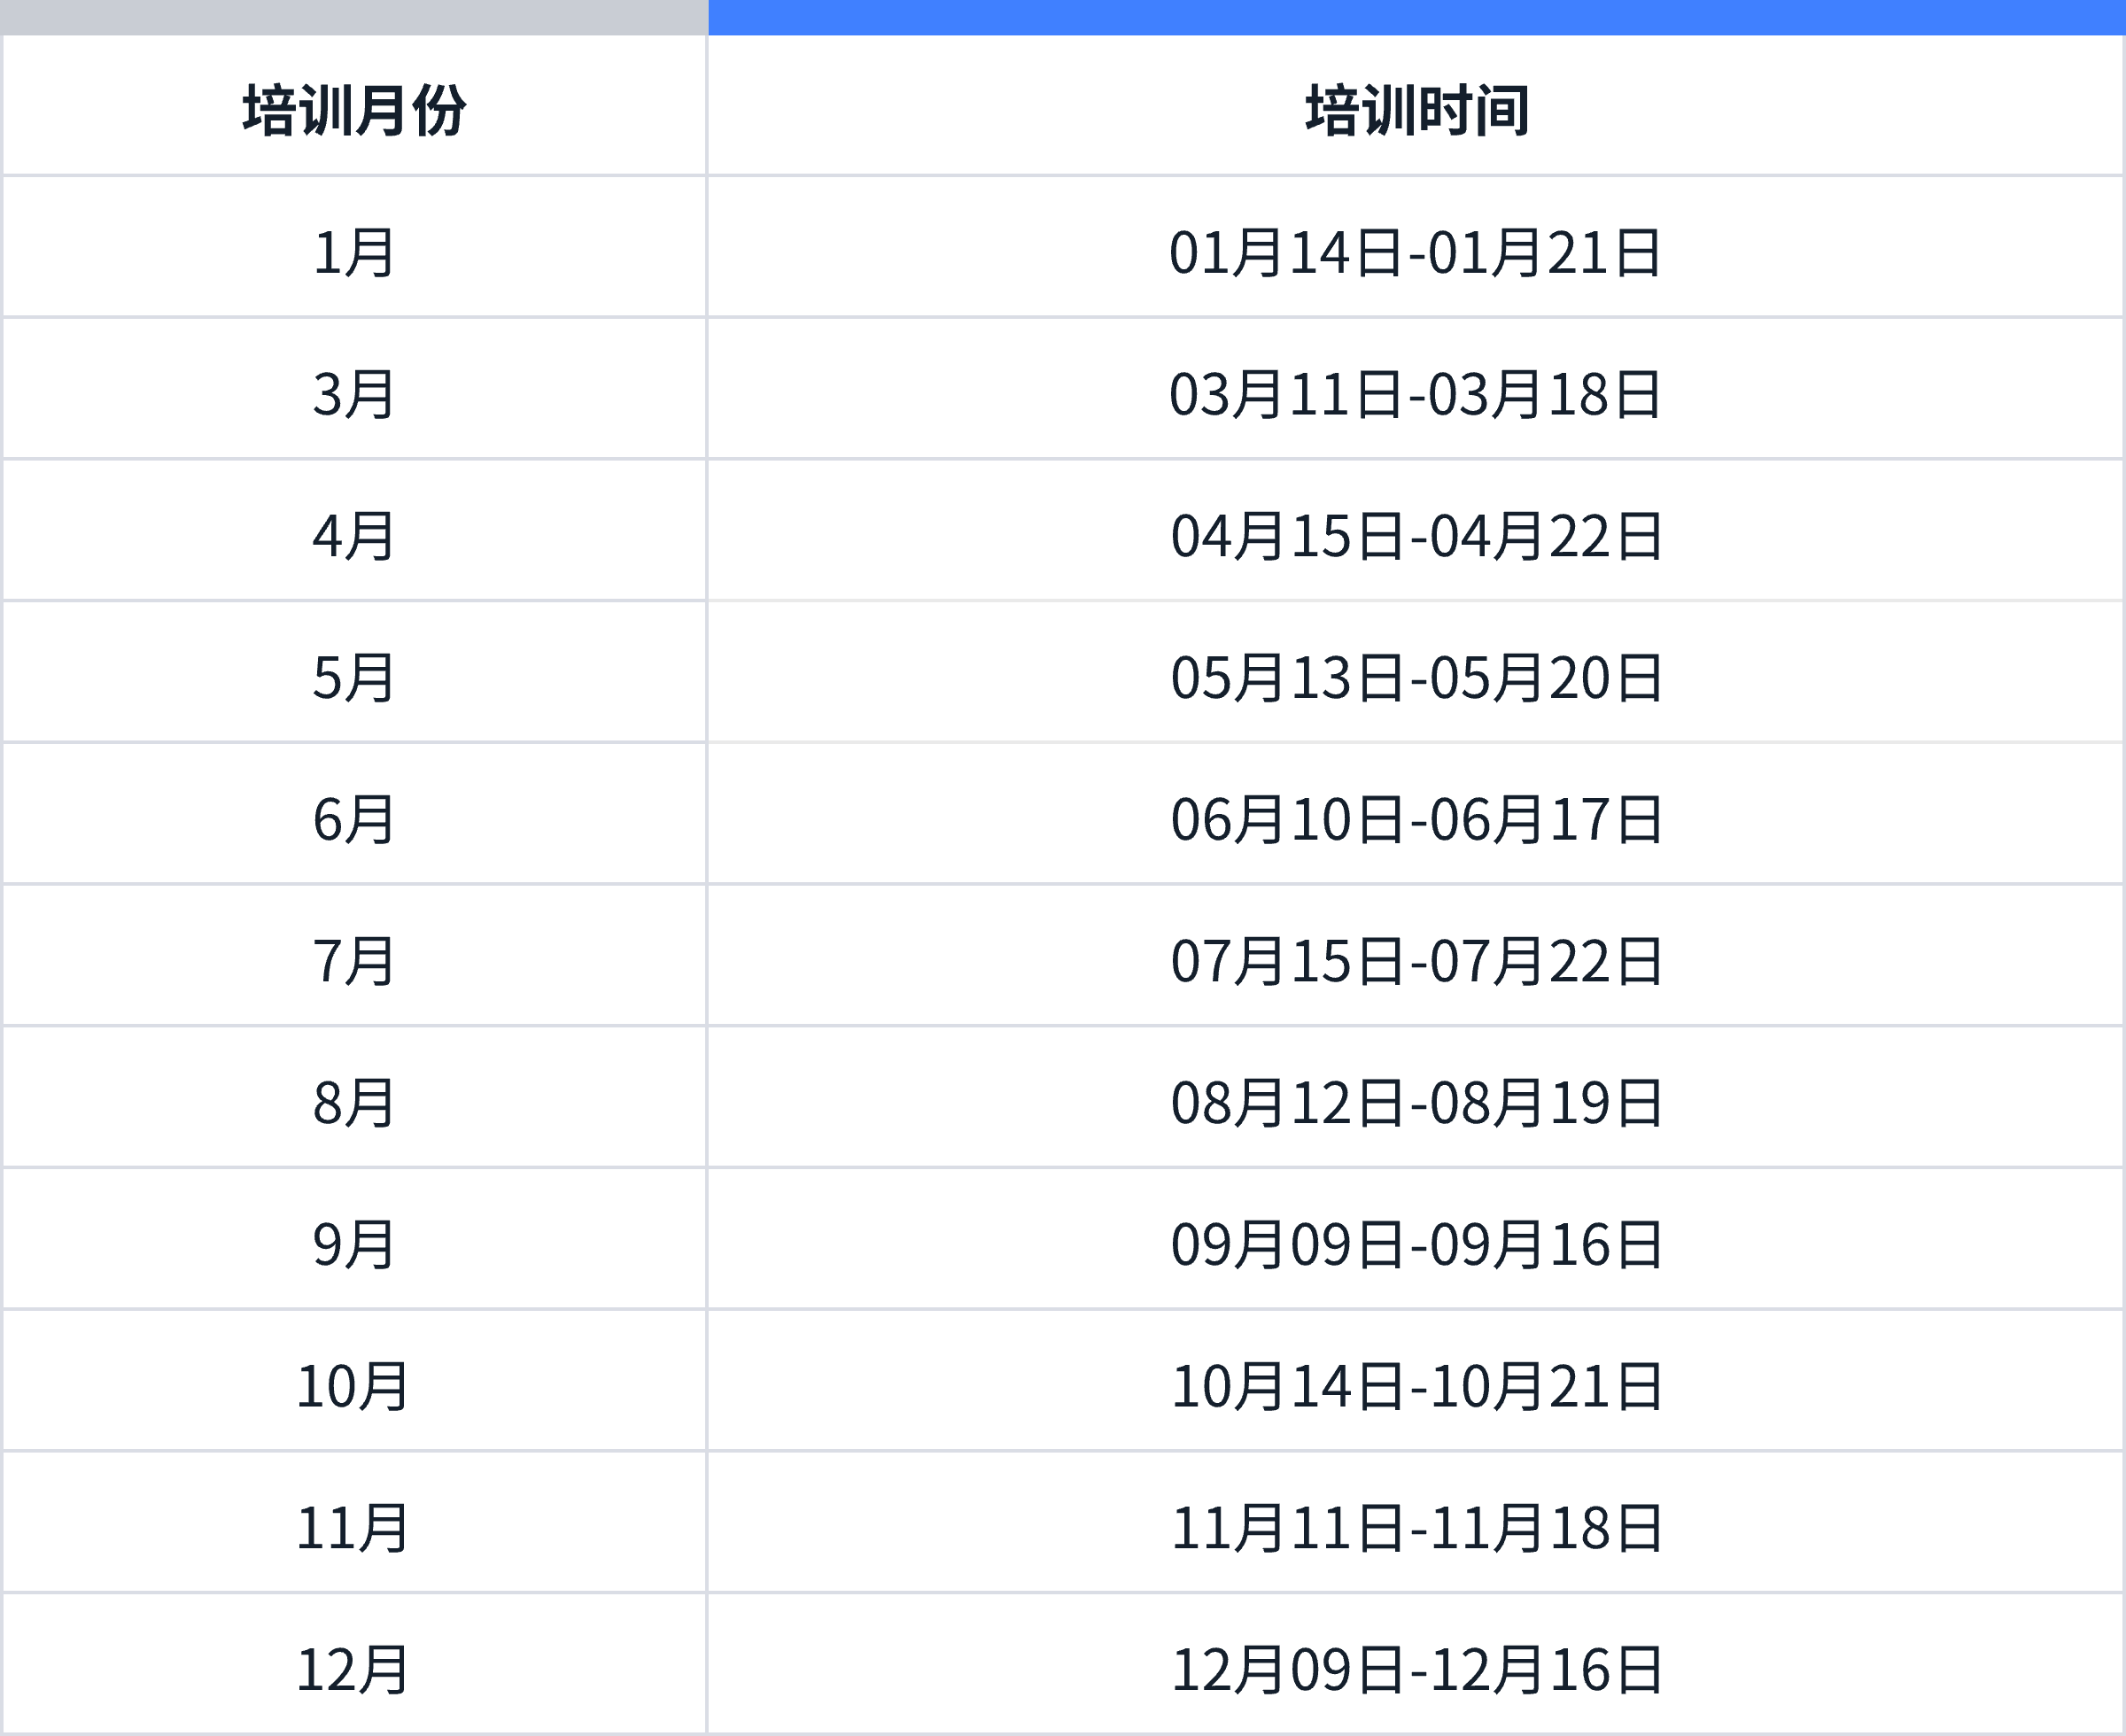Click the 培训月份 column header
Image resolution: width=2126 pixels, height=1736 pixels.
pyautogui.click(x=354, y=110)
